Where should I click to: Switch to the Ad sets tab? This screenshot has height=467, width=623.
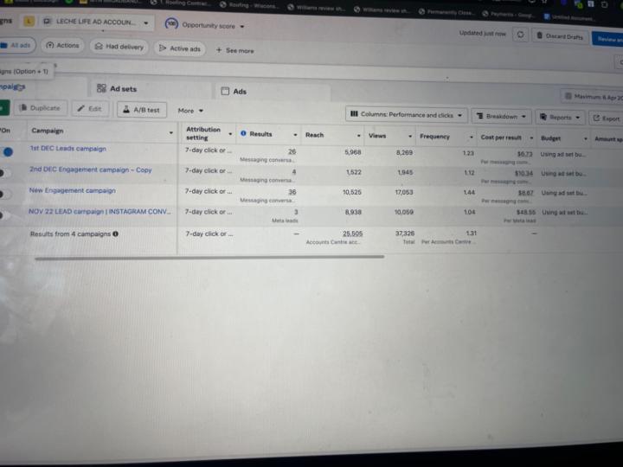tap(117, 88)
